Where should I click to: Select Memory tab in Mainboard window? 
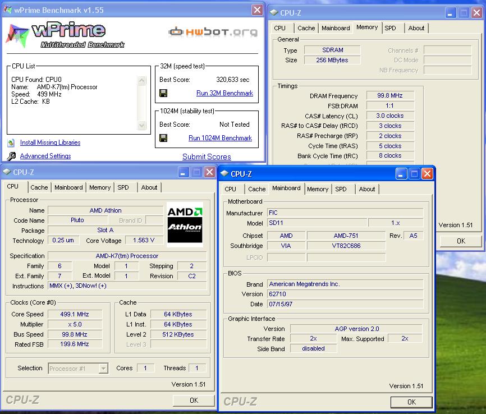[318, 189]
